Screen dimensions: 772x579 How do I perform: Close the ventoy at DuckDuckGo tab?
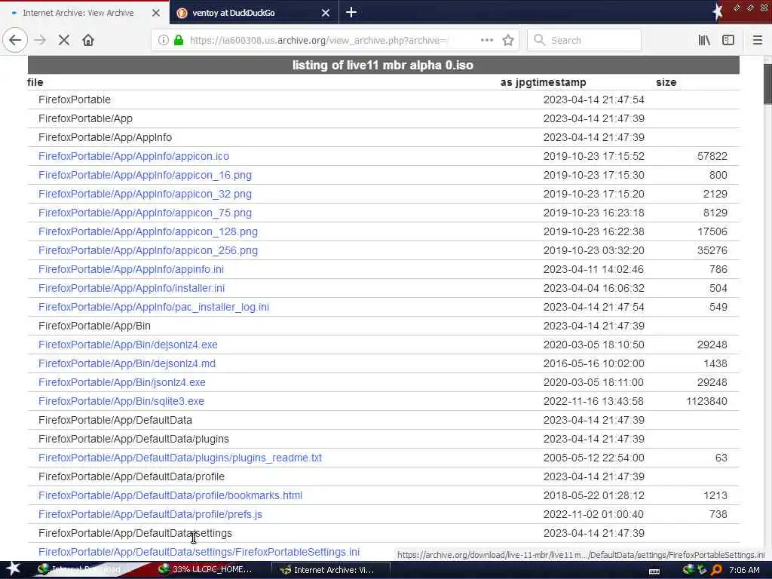point(326,13)
